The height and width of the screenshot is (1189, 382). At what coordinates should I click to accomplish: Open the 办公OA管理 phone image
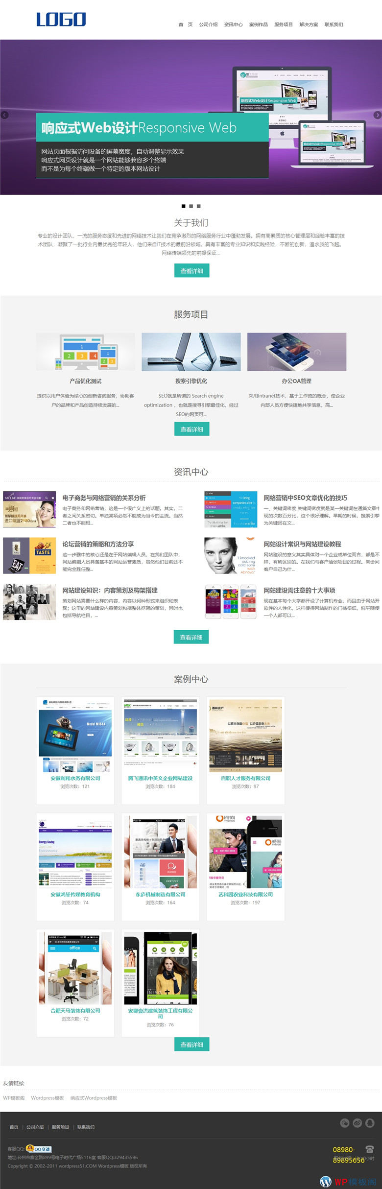(x=297, y=352)
